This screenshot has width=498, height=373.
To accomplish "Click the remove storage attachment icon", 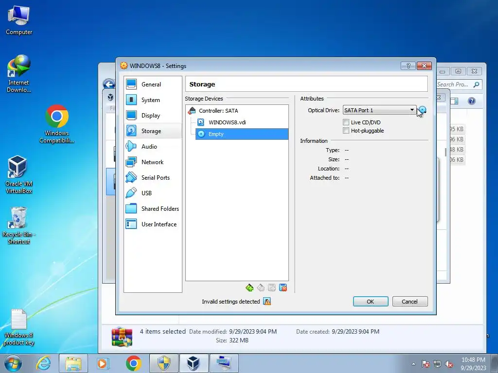I will pyautogui.click(x=283, y=288).
